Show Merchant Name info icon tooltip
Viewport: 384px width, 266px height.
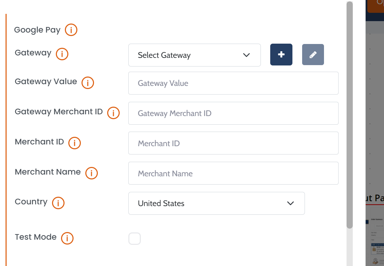click(x=92, y=173)
